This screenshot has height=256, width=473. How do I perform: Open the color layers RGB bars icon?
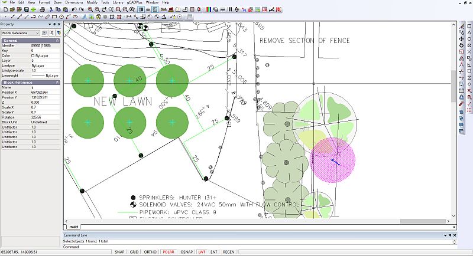209,9
